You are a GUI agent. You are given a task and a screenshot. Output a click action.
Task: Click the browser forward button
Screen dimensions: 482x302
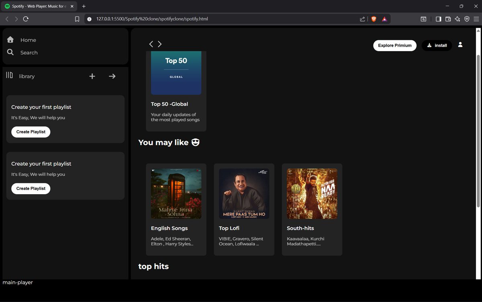tap(16, 19)
